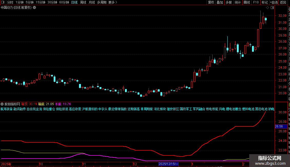The image size is (290, 167).
Task: Open the 雄安新区 tag
Action: click(x=173, y=109)
